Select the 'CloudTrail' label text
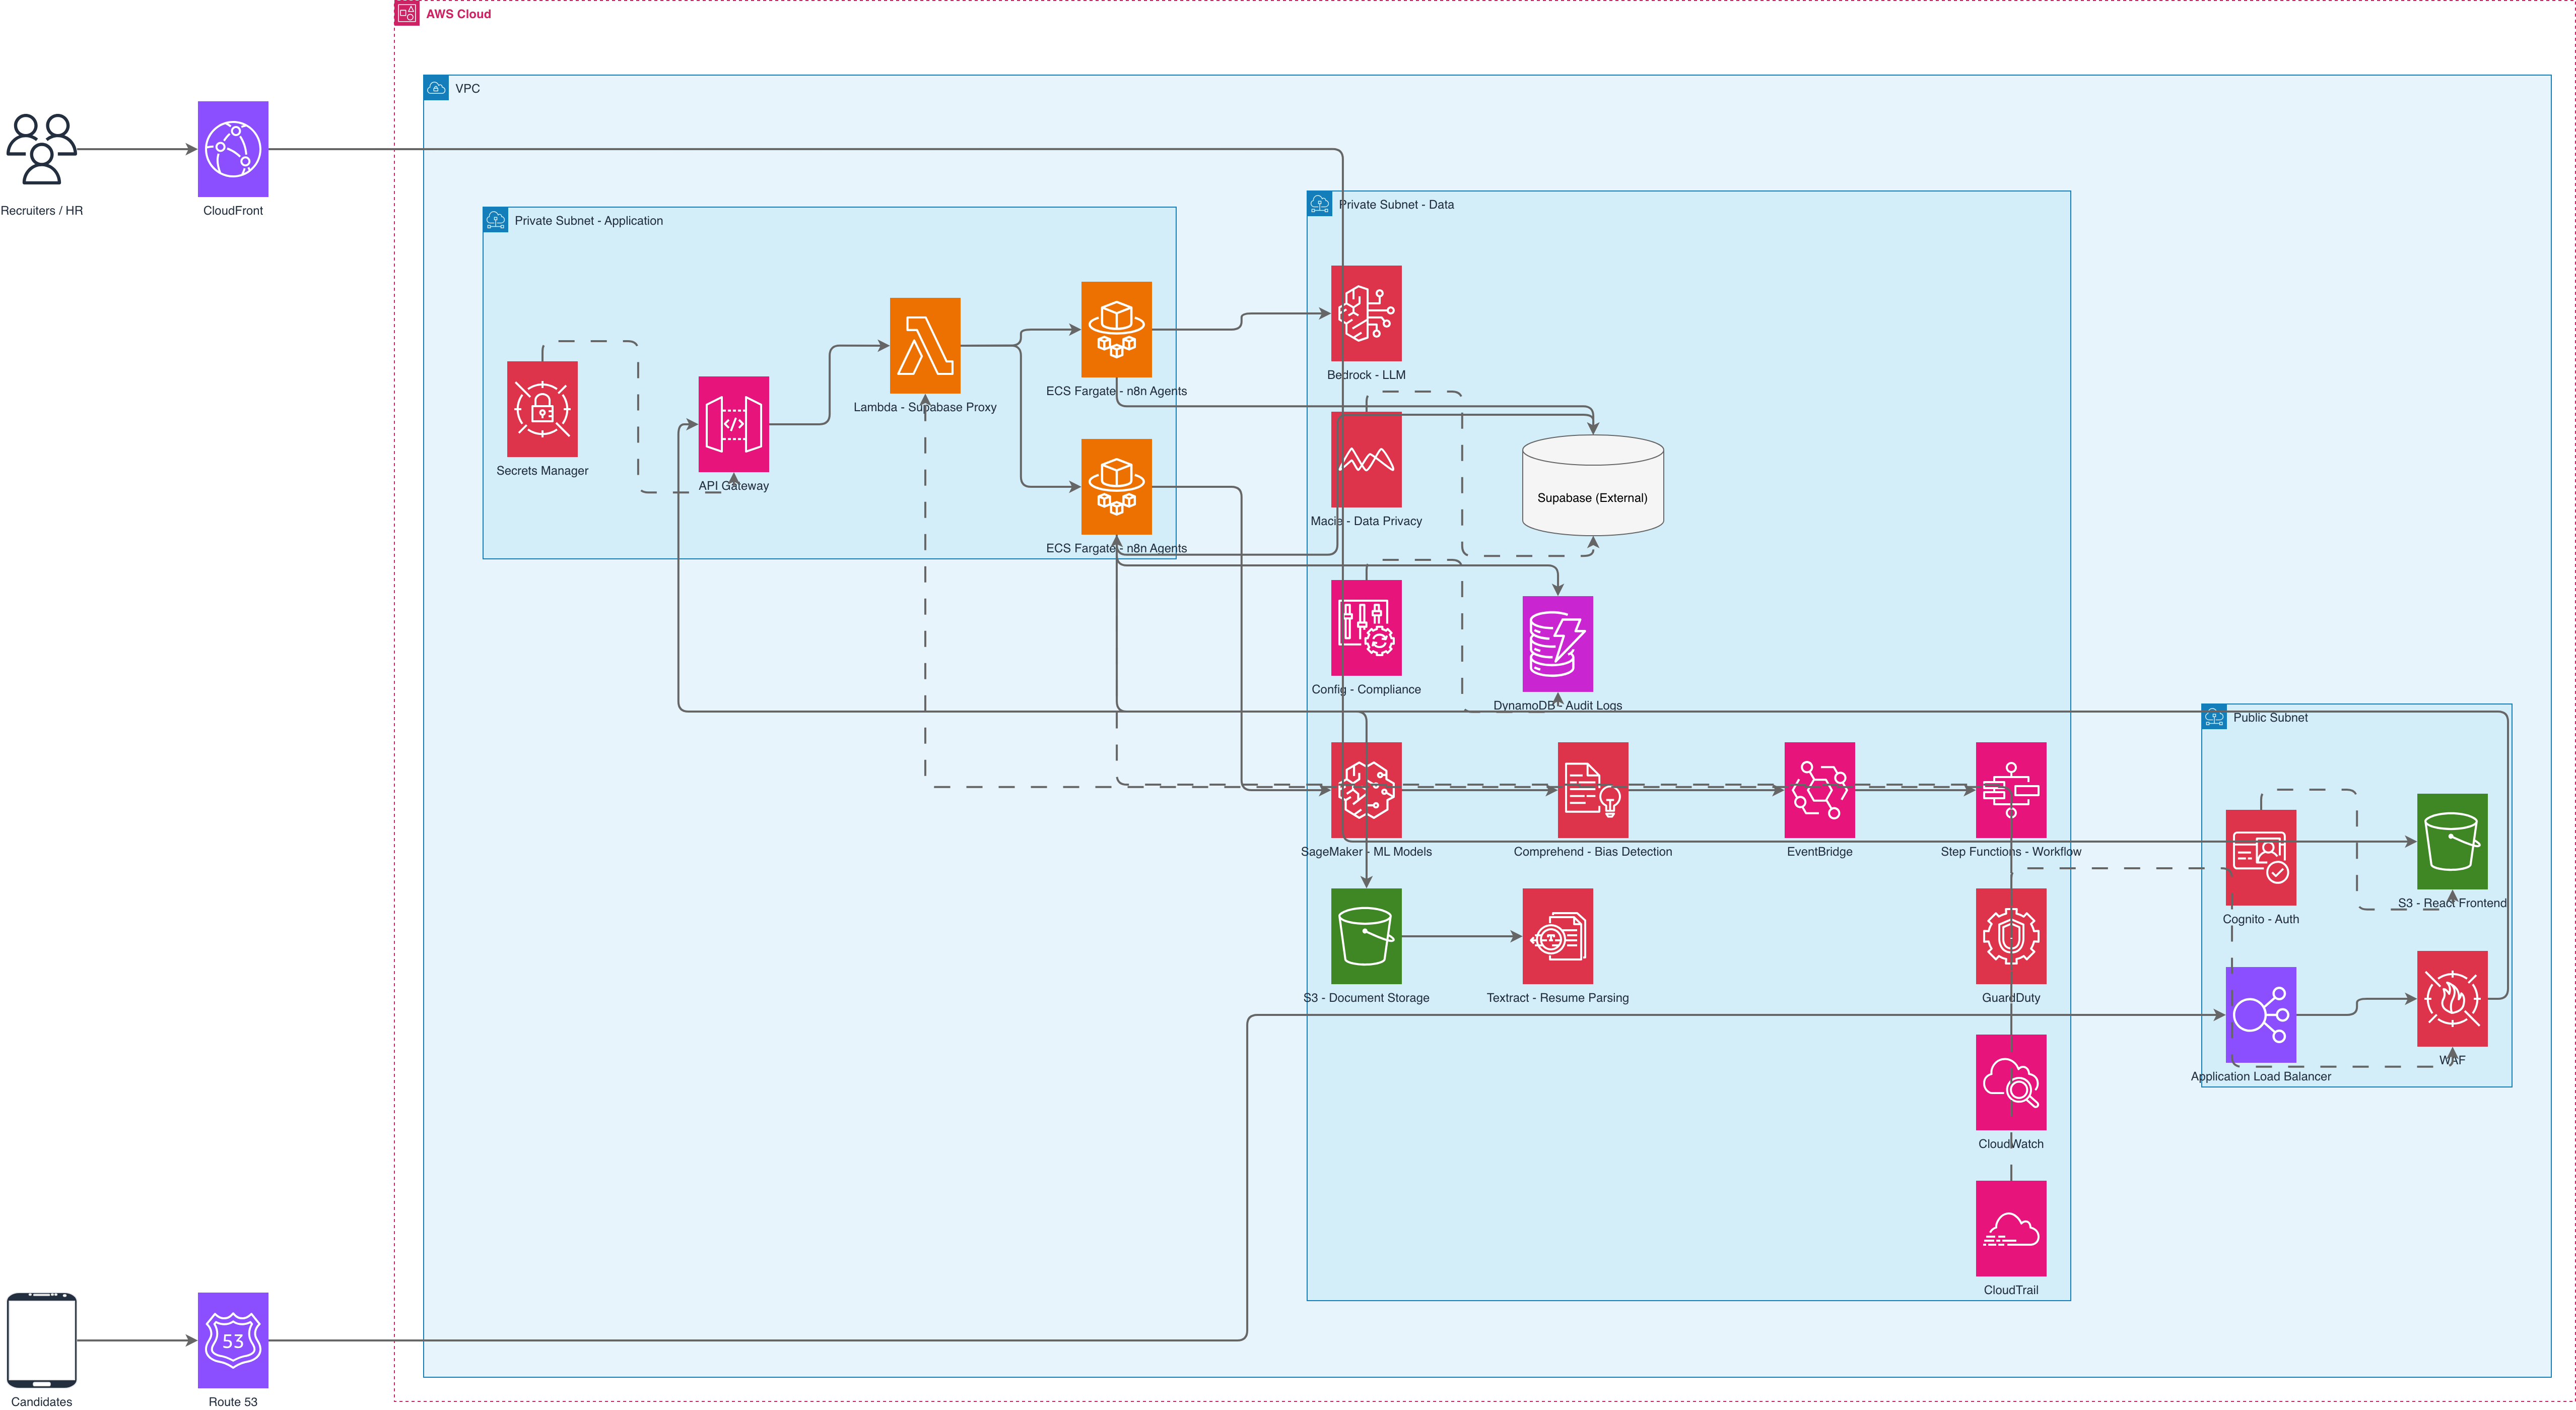Image resolution: width=2576 pixels, height=1410 pixels. 2011,1290
